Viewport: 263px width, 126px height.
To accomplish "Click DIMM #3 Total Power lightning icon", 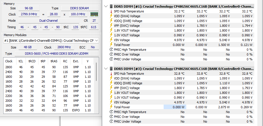I will 111,107.
